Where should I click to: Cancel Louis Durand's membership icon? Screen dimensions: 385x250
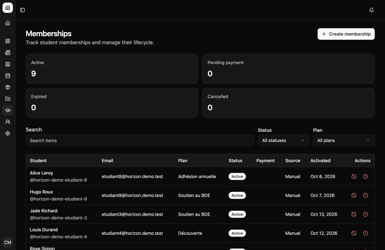[x=354, y=233]
